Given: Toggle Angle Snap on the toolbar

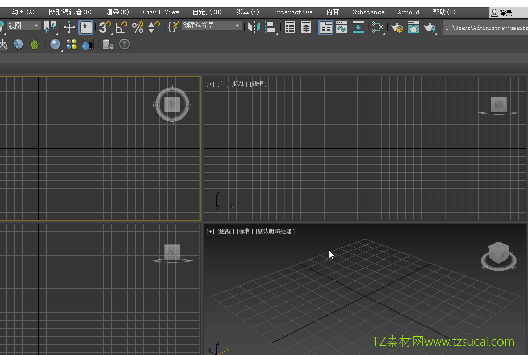Looking at the screenshot, I should click(121, 27).
